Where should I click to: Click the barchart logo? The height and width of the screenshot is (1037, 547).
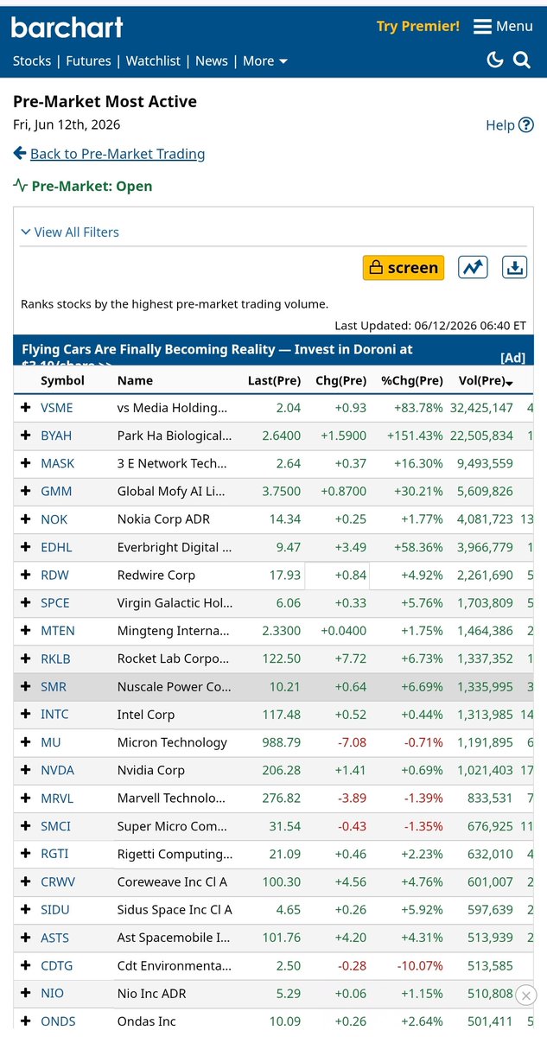coord(67,27)
